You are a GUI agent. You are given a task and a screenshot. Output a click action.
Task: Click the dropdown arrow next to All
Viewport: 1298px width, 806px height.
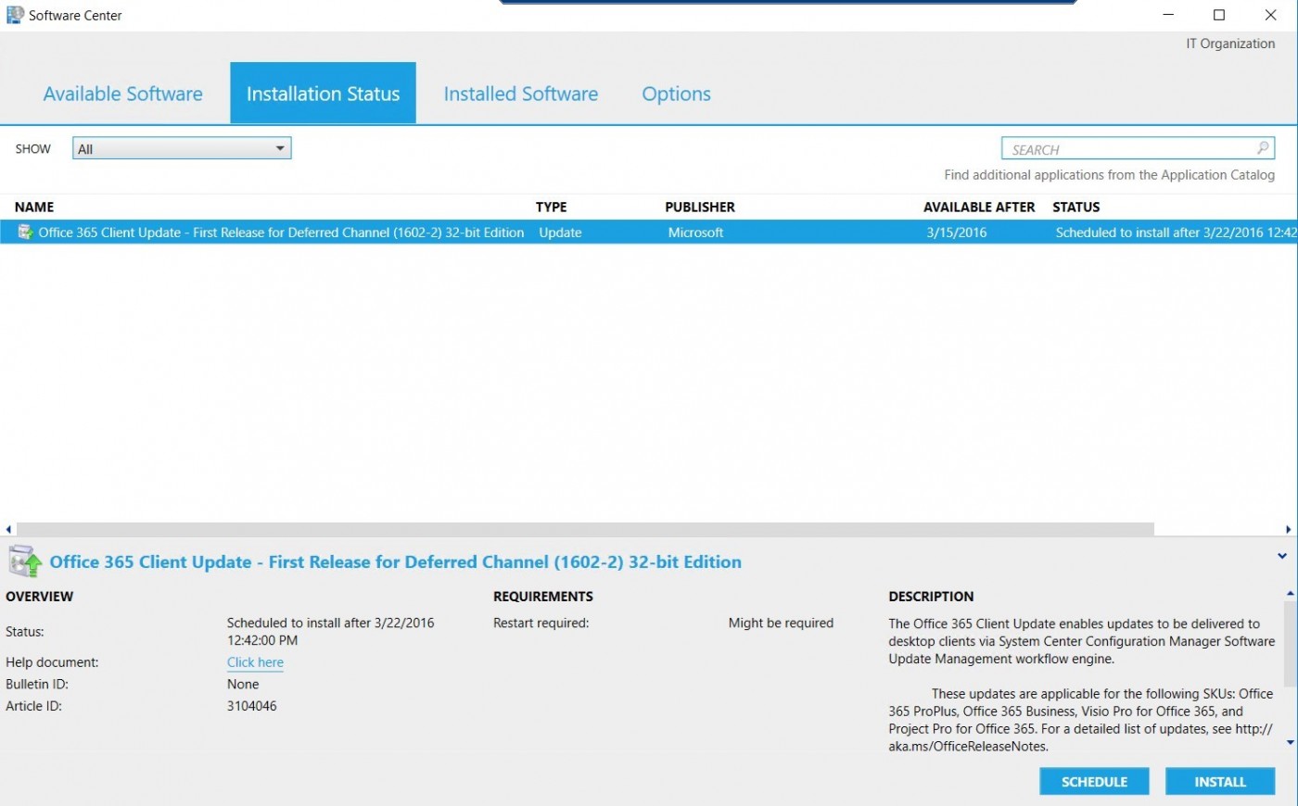(x=280, y=147)
